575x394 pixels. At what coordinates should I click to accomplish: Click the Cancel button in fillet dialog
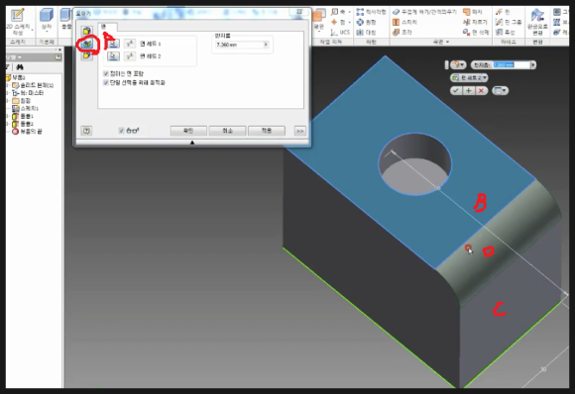click(x=227, y=131)
